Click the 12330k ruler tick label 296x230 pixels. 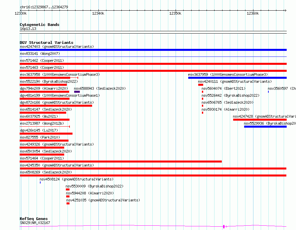point(21,13)
